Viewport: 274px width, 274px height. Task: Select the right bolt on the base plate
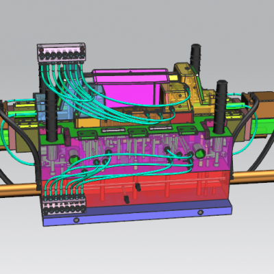coord(201,212)
